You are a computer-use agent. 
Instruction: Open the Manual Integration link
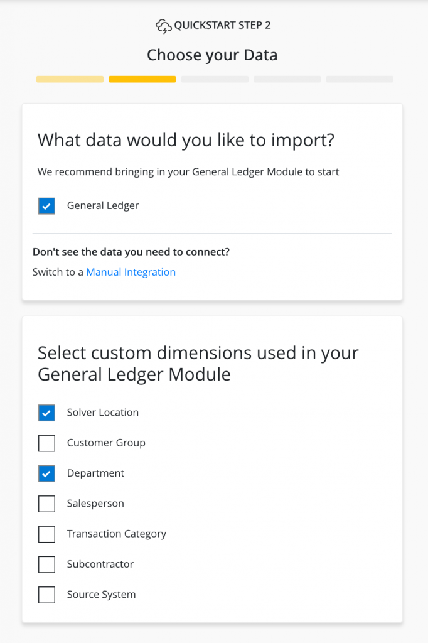click(x=131, y=272)
